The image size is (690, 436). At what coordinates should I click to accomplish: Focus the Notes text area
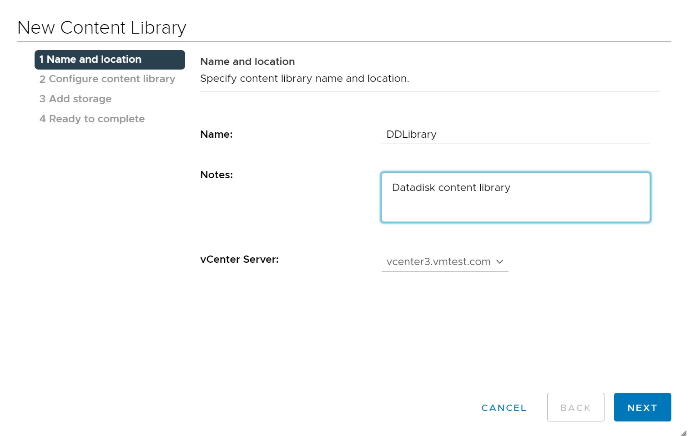pyautogui.click(x=515, y=197)
